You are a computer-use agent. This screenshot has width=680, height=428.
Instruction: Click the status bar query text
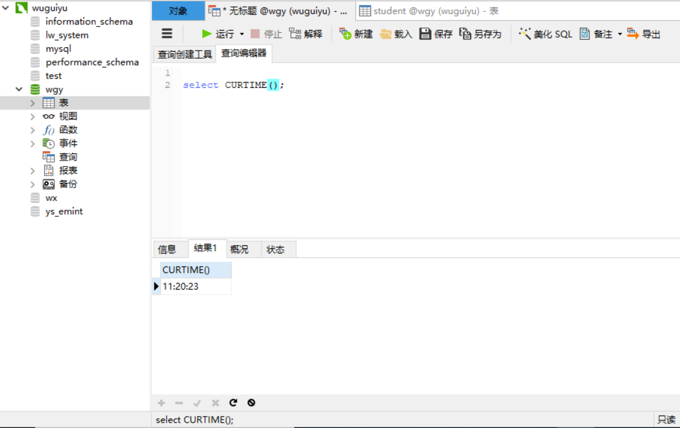point(194,420)
